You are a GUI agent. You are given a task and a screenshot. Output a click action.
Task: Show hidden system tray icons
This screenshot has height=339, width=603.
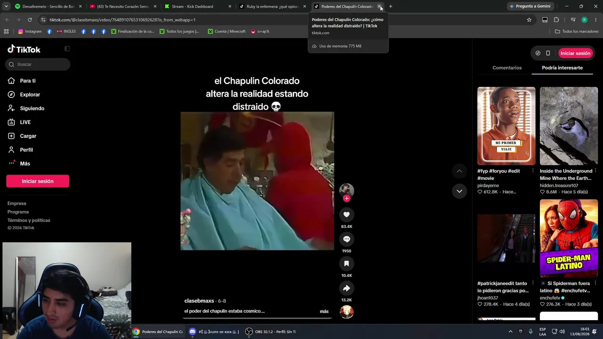[510, 332]
